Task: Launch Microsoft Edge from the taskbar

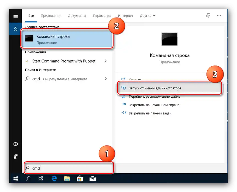Action: 54,179
